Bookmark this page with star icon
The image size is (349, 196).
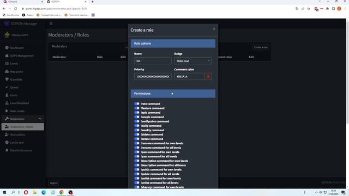click(309, 9)
